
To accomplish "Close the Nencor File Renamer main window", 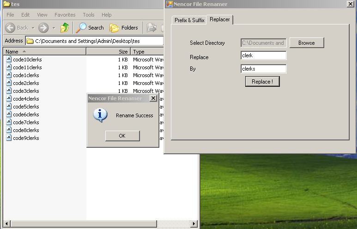I will click(350, 4).
